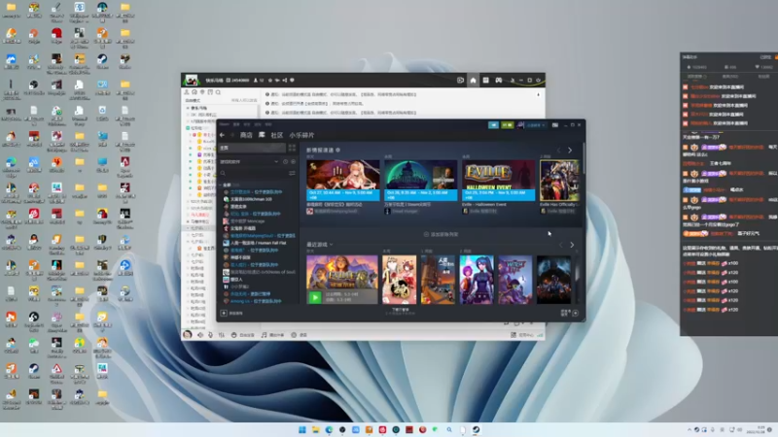Open the audio mixer settings in the voice chat bar
This screenshot has width=778, height=437.
pyautogui.click(x=222, y=335)
